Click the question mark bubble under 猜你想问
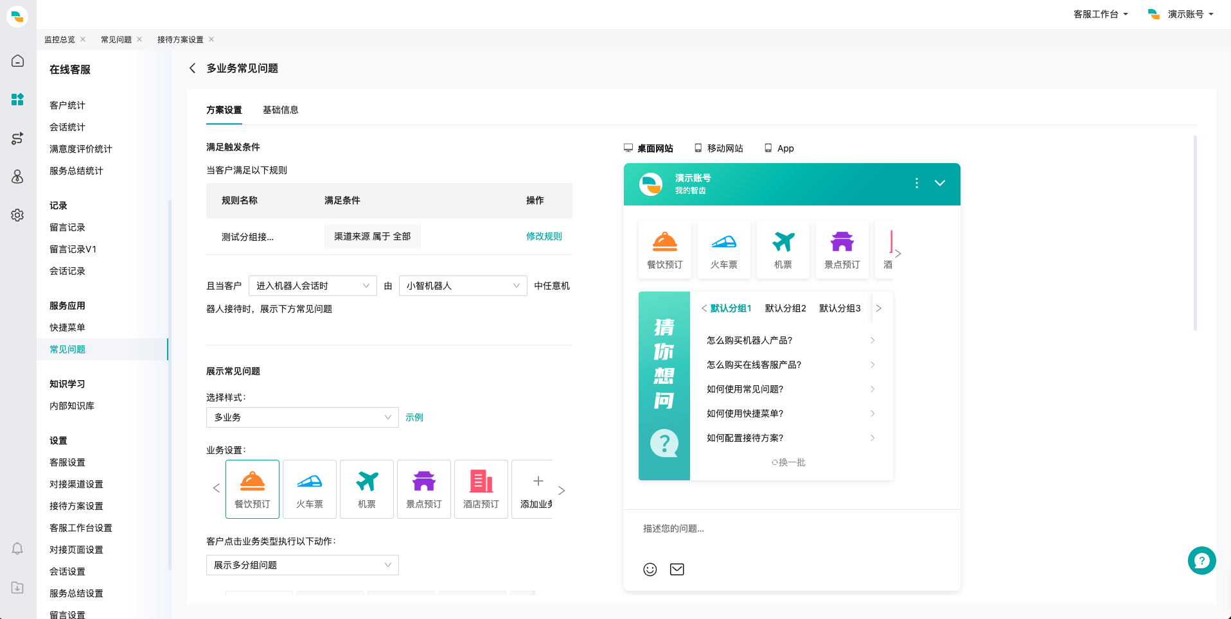1231x619 pixels. pyautogui.click(x=664, y=443)
